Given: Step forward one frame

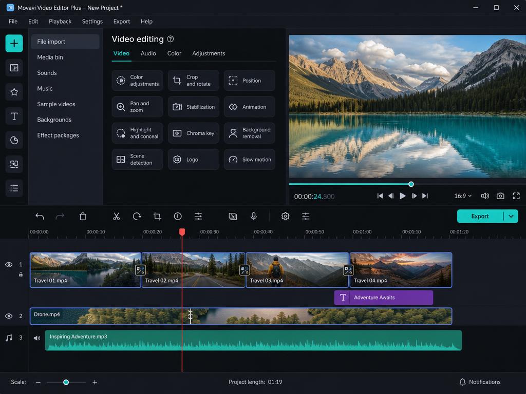Looking at the screenshot, I should coord(415,196).
